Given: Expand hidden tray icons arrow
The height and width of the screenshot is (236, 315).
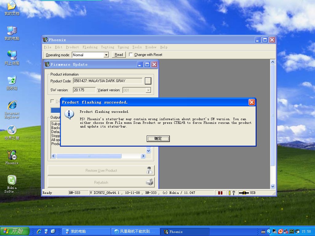Looking at the screenshot, I should [x=269, y=232].
